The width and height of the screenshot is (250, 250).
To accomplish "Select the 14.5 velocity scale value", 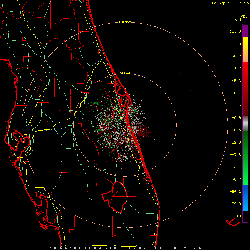I will 236,105.
